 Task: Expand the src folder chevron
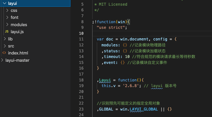click(5, 46)
